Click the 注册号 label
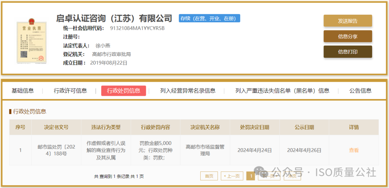 coord(71,37)
